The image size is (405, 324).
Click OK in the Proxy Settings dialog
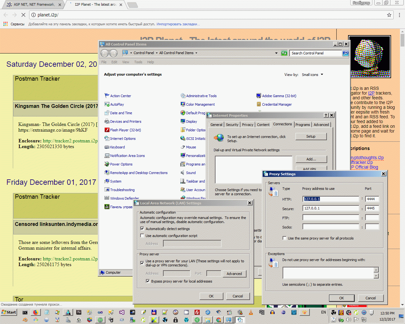tap(342, 298)
